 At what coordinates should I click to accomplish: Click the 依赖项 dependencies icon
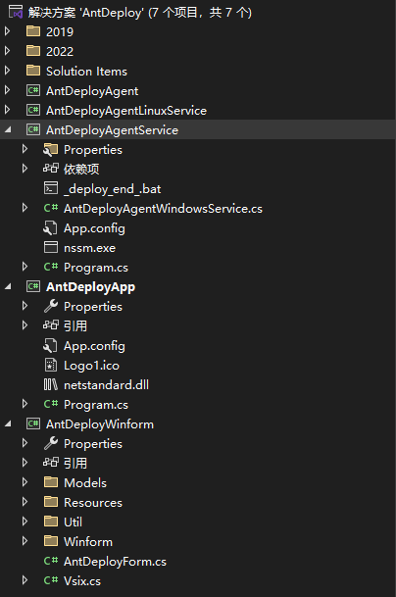point(51,169)
